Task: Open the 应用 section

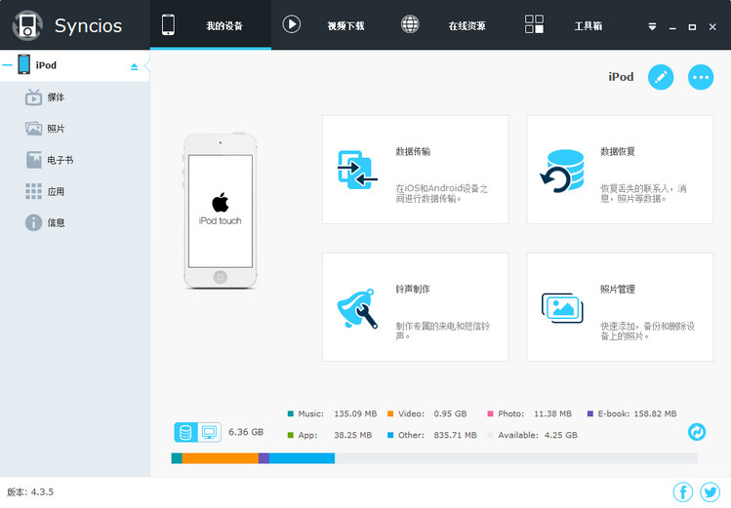Action: tap(74, 191)
